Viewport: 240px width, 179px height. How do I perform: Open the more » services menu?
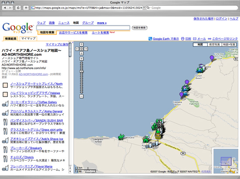tap(102, 23)
